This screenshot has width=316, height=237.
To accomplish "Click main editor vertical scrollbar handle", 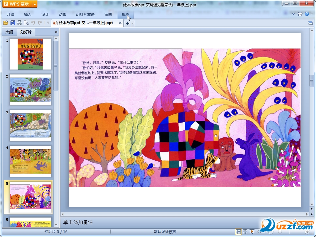I will pyautogui.click(x=312, y=81).
